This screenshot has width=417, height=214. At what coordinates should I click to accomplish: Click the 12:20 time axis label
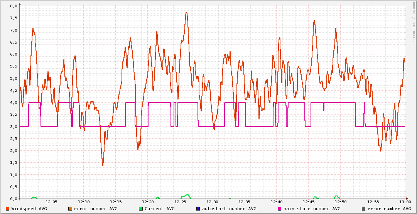click(148, 202)
